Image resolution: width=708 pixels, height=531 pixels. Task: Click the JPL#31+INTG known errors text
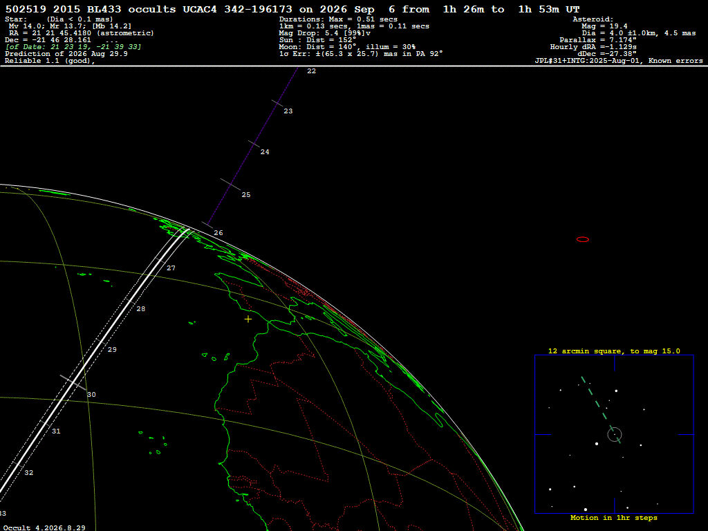pos(619,61)
